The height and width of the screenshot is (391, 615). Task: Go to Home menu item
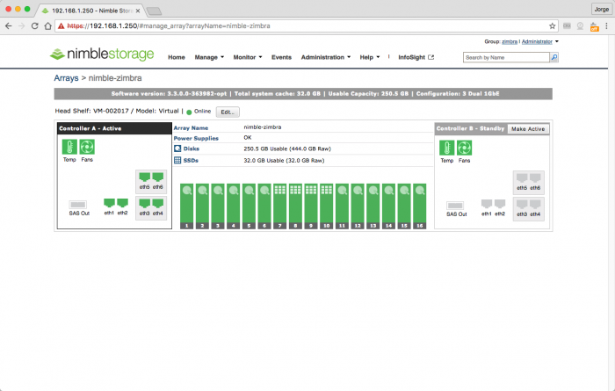(x=177, y=57)
